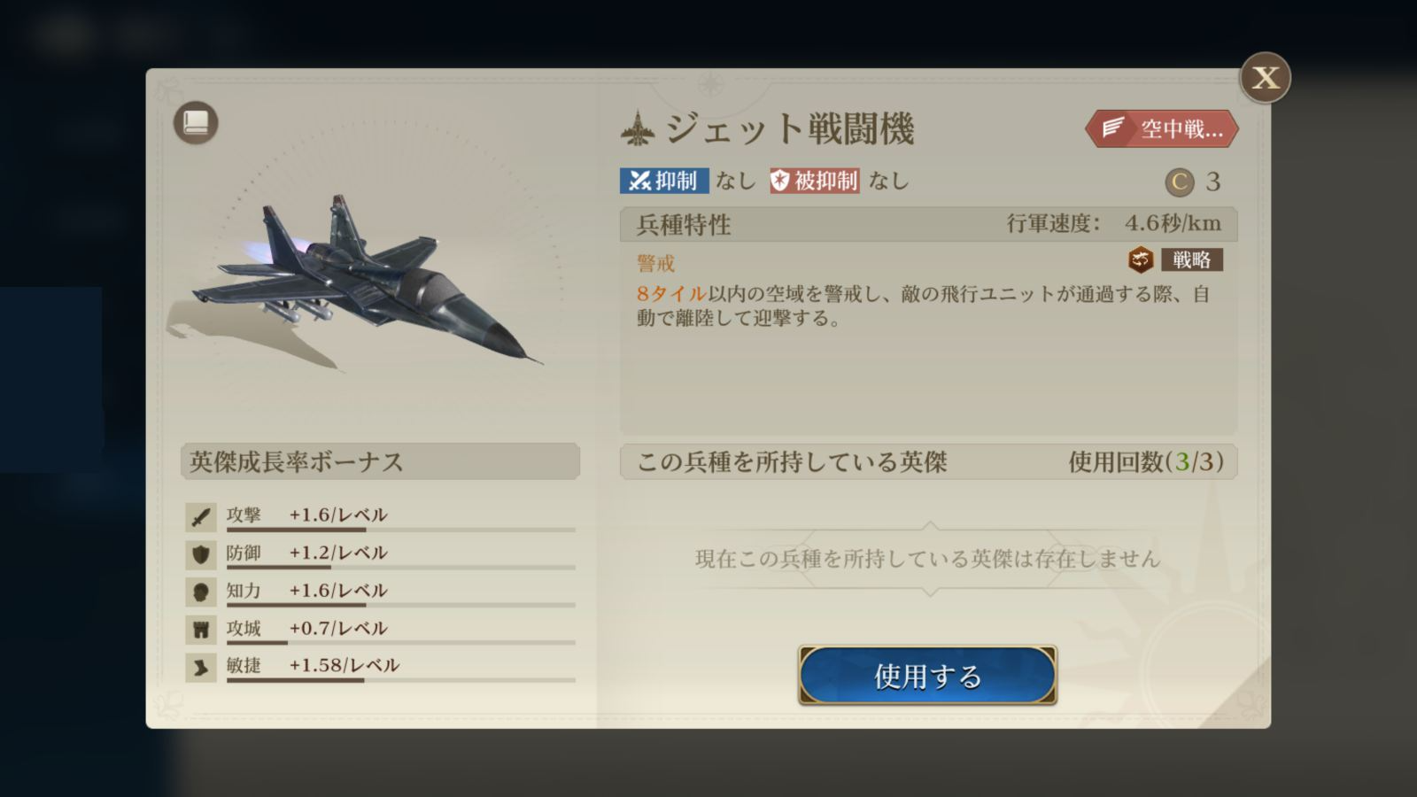
Task: Click the 敏捷 boot icon
Action: pos(201,668)
